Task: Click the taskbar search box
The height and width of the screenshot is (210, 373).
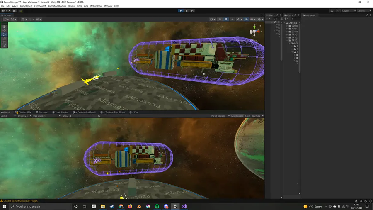Action: [41, 206]
